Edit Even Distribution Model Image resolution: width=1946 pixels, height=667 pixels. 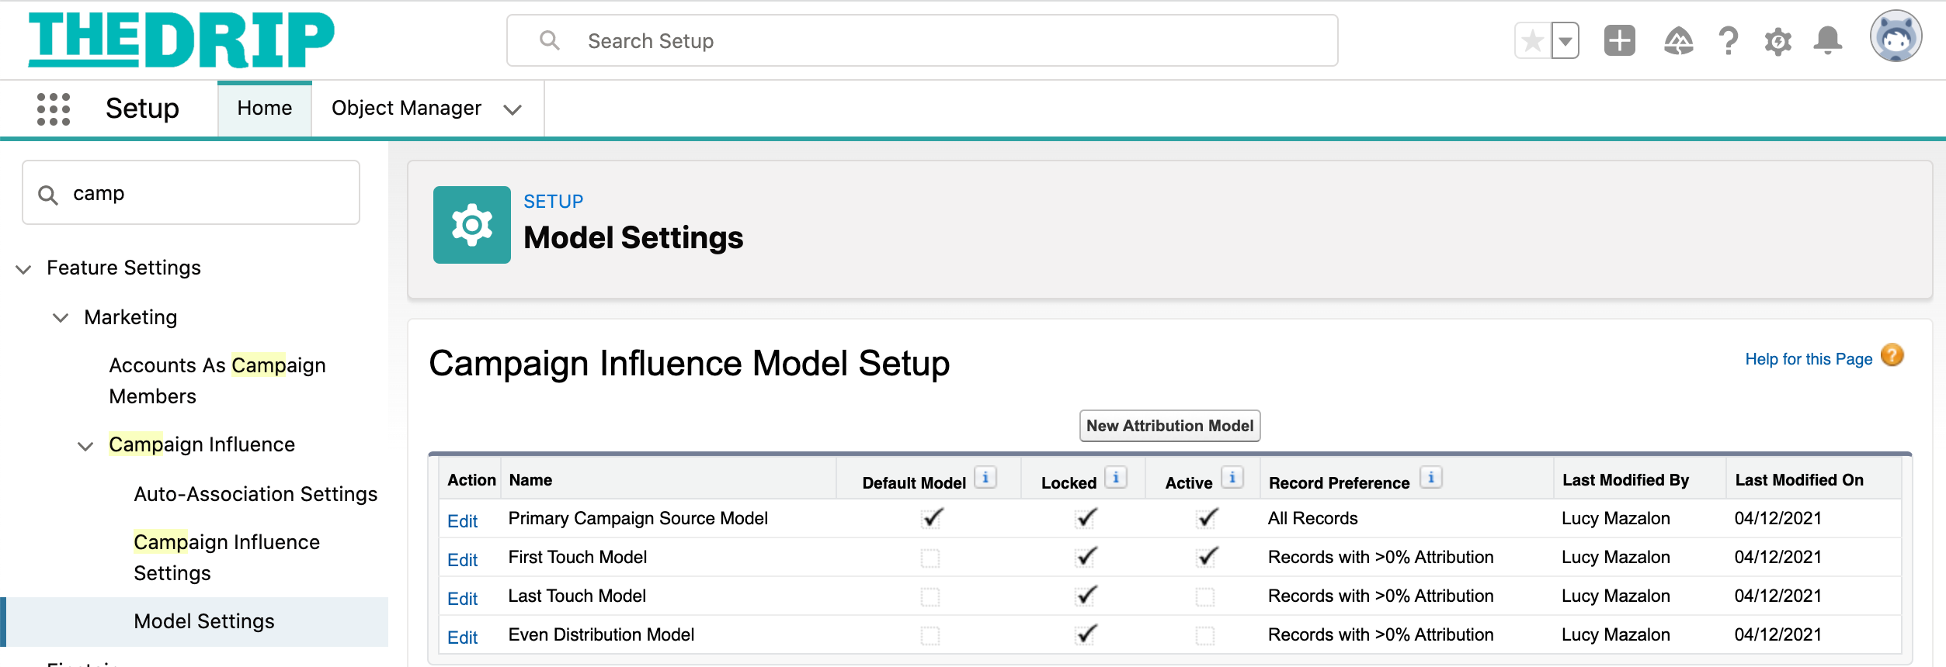462,638
